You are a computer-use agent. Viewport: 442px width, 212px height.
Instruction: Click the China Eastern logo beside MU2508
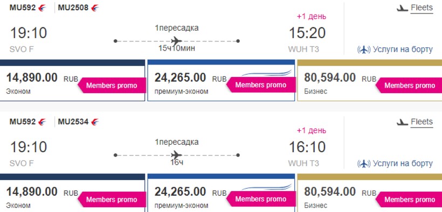(95, 8)
